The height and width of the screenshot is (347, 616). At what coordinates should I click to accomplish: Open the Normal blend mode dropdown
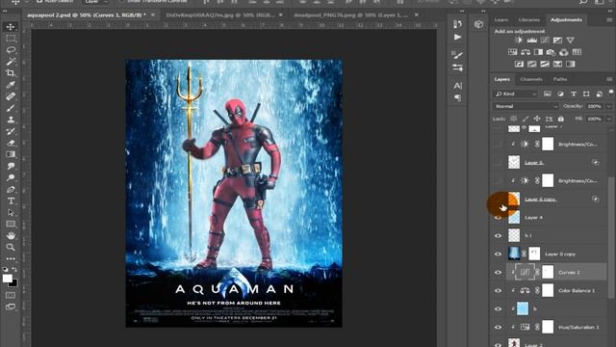[x=526, y=106]
